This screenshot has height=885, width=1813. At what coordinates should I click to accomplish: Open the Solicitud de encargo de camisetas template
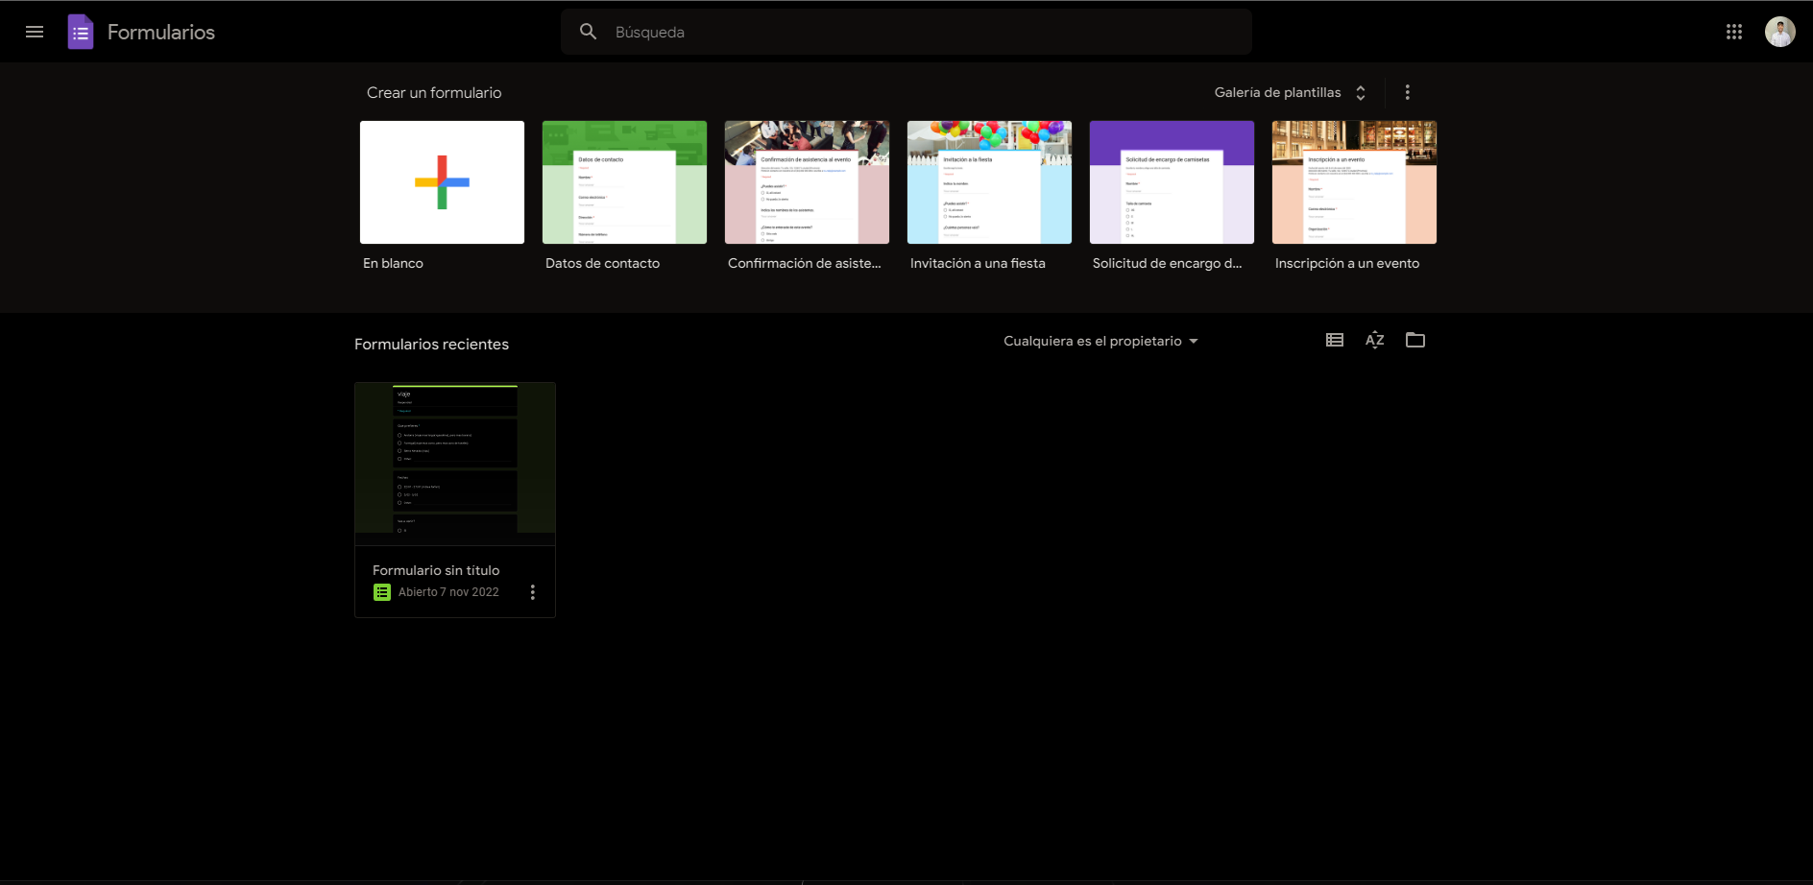coord(1172,182)
